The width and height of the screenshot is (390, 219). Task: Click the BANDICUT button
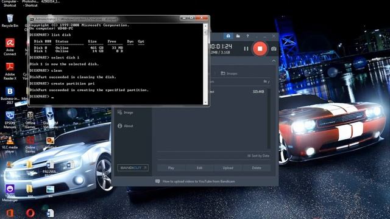[x=133, y=168]
